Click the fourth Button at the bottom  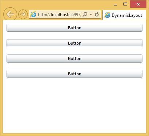74,74
